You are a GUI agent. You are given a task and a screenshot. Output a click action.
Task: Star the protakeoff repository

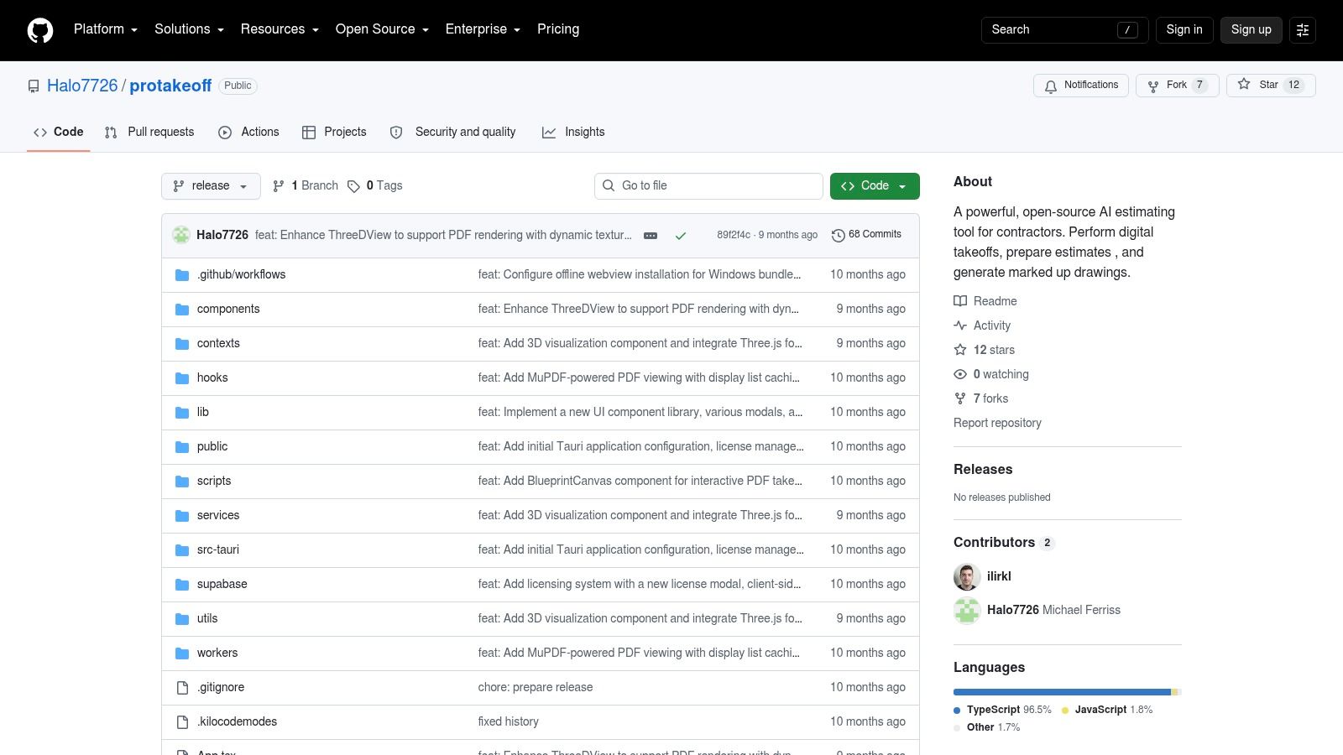(x=1271, y=86)
